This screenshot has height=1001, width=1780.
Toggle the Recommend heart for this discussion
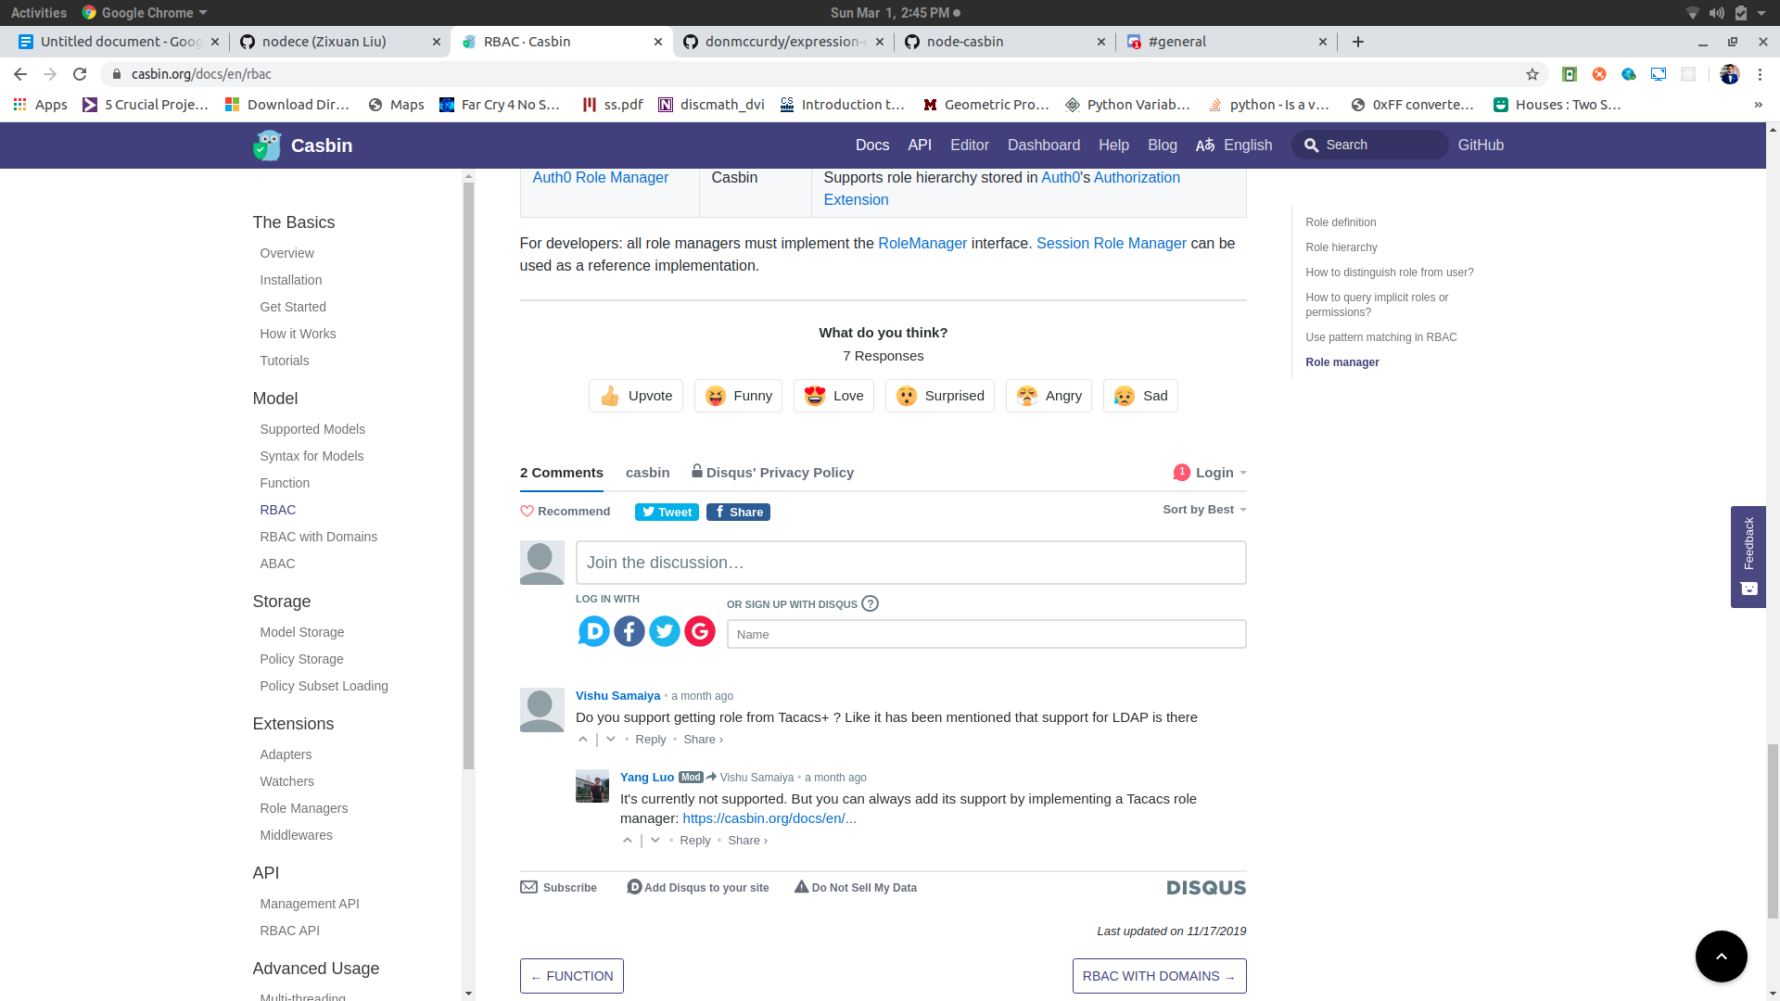pyautogui.click(x=565, y=511)
